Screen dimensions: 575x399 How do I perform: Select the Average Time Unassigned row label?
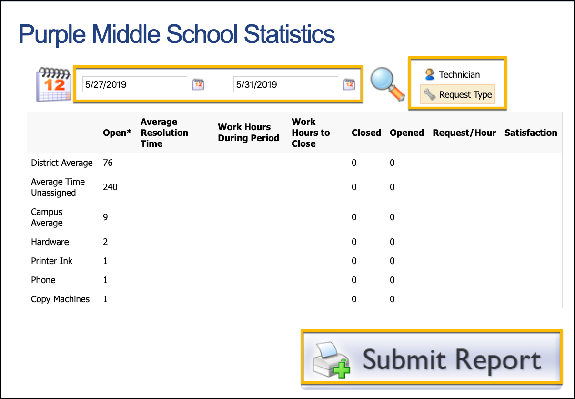click(x=58, y=187)
